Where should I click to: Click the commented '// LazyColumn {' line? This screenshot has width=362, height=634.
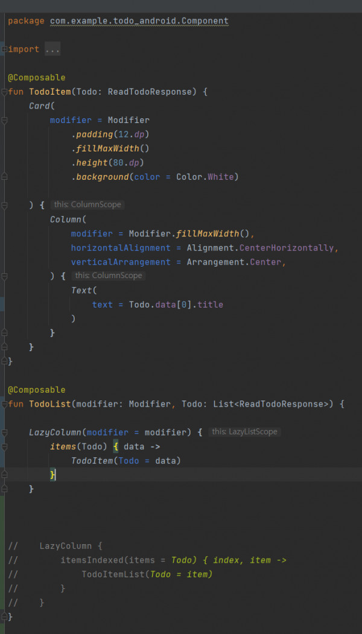coord(55,547)
